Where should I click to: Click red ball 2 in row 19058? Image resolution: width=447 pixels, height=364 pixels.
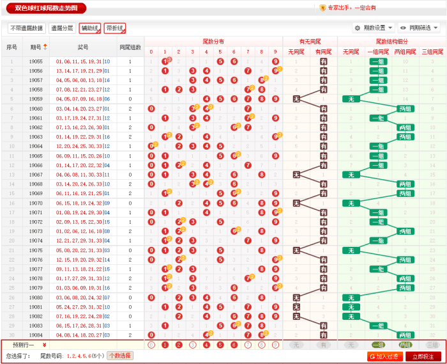coord(179,90)
